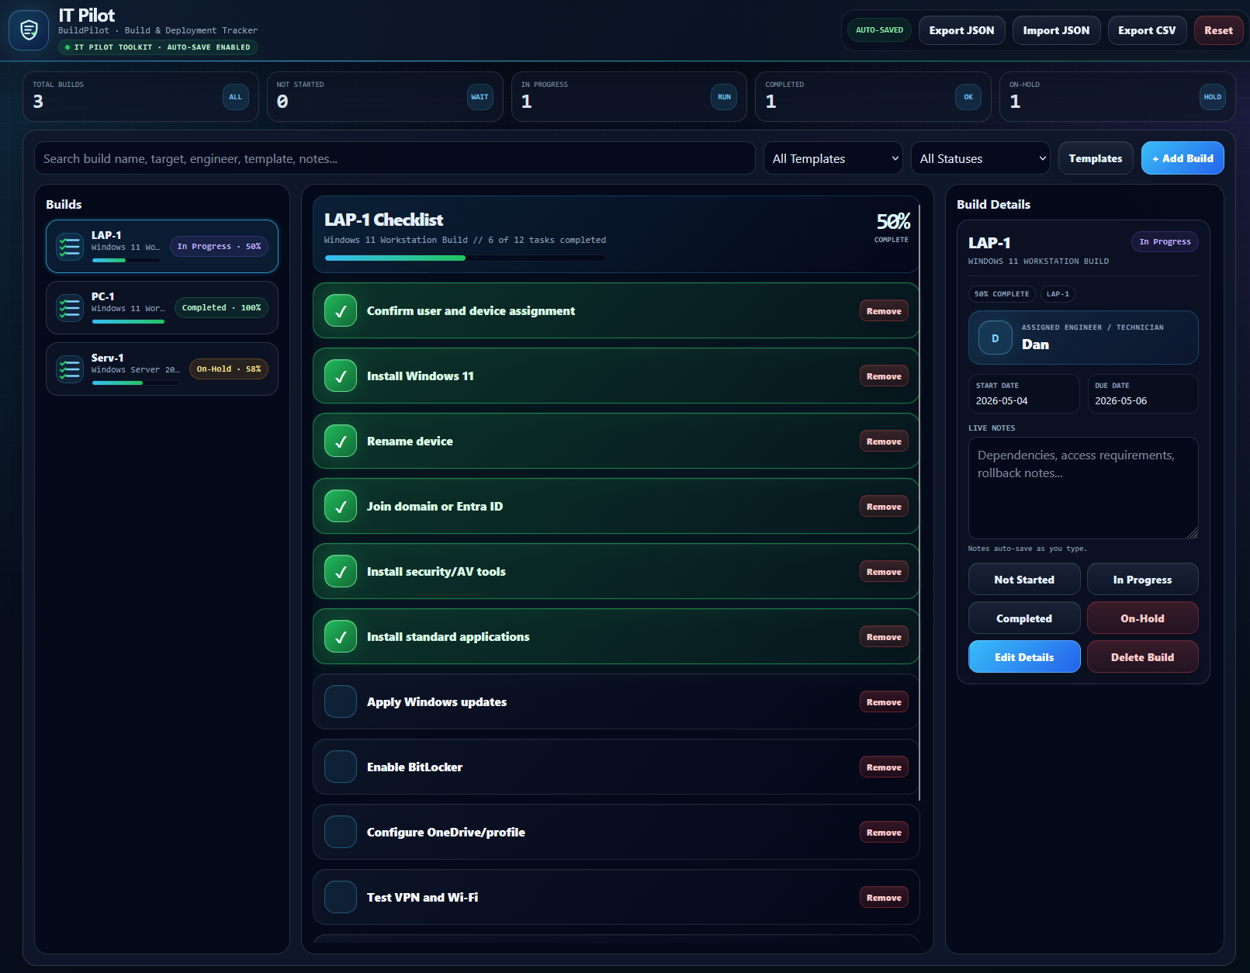Open the Templates manager
This screenshot has width=1250, height=973.
[1096, 158]
